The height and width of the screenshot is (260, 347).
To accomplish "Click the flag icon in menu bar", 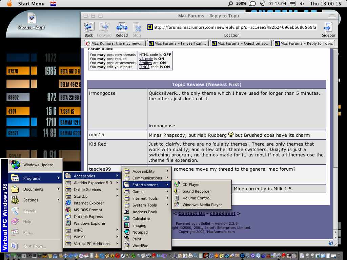I will 53,3.
